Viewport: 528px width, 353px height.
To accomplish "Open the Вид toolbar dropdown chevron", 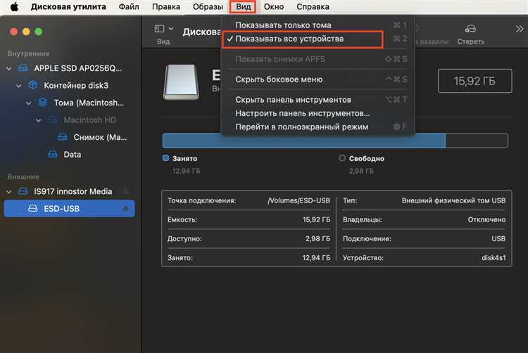I will 171,29.
